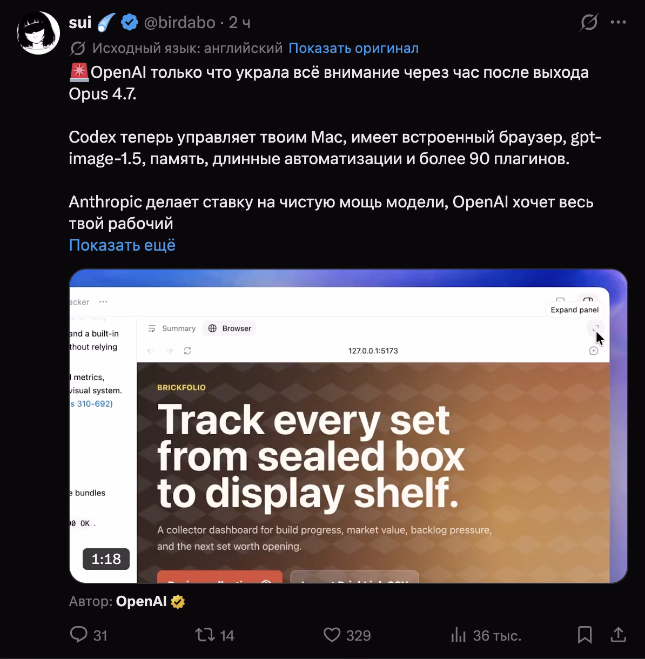Click the sui display name
Image resolution: width=645 pixels, height=659 pixels.
[80, 23]
